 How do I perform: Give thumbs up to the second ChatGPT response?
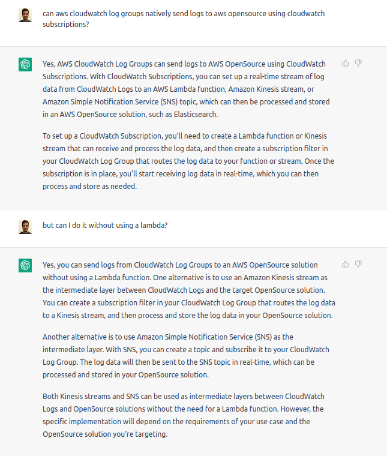click(x=346, y=264)
